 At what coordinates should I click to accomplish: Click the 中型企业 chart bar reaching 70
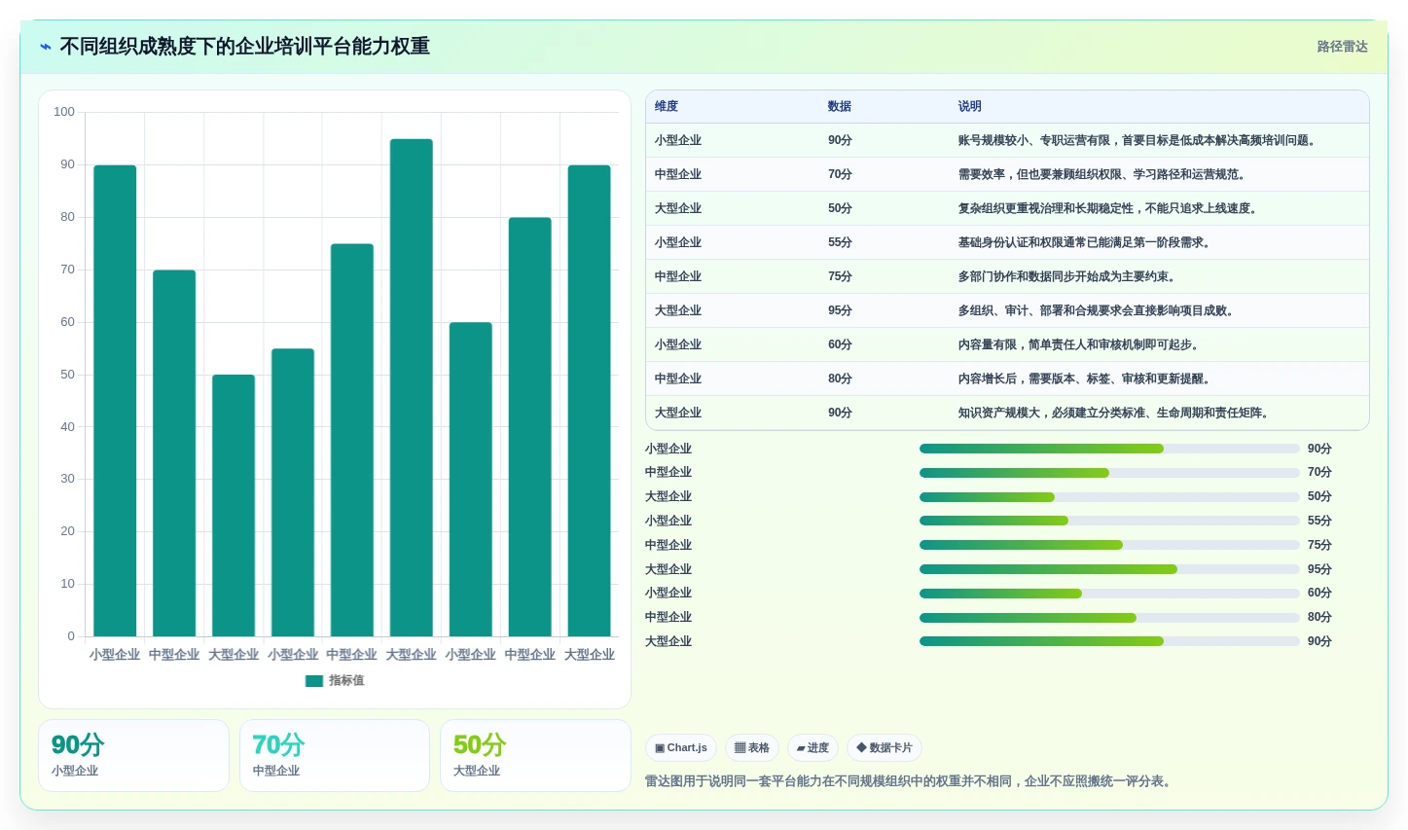[174, 453]
